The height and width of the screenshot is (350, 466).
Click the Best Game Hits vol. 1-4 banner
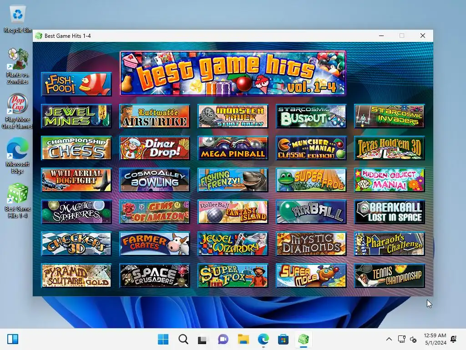pos(233,73)
